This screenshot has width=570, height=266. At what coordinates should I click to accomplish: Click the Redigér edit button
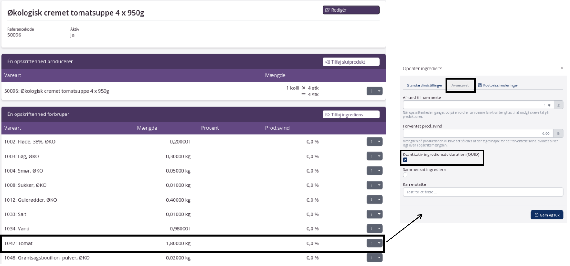[351, 10]
